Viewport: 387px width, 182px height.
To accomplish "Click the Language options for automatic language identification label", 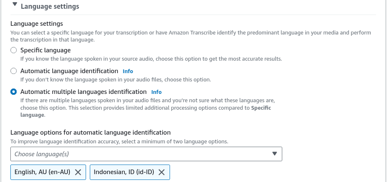I will (x=90, y=133).
